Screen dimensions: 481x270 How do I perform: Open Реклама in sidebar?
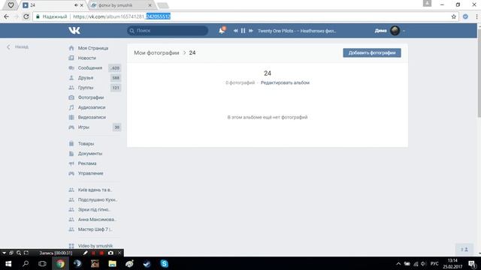87,163
